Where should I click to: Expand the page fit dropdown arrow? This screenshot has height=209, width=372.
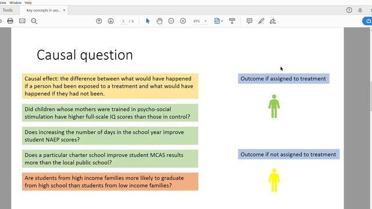[x=222, y=21]
